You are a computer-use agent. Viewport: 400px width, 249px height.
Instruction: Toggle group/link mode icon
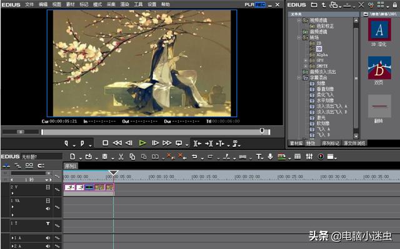pyautogui.click(x=29, y=166)
